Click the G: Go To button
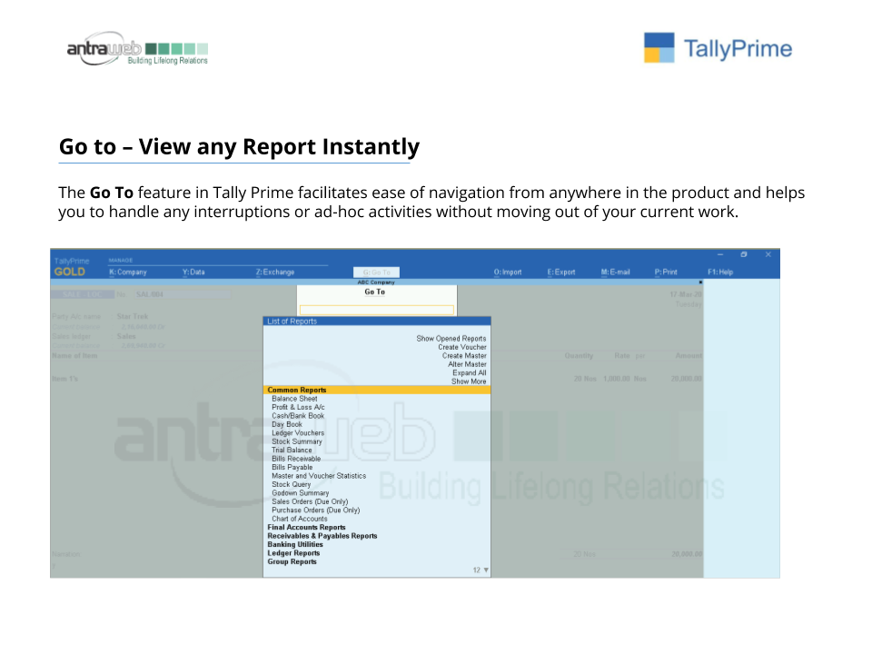 point(376,272)
